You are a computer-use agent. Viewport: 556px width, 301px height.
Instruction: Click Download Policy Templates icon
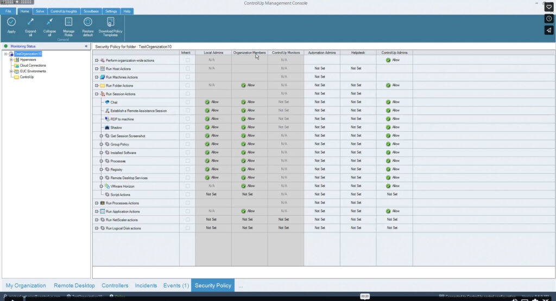(110, 22)
